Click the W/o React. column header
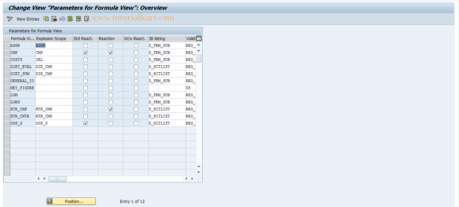459x207 pixels. 136,38
